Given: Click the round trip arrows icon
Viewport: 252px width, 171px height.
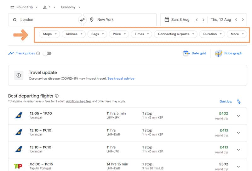Looking at the screenshot, I should 12,7.
